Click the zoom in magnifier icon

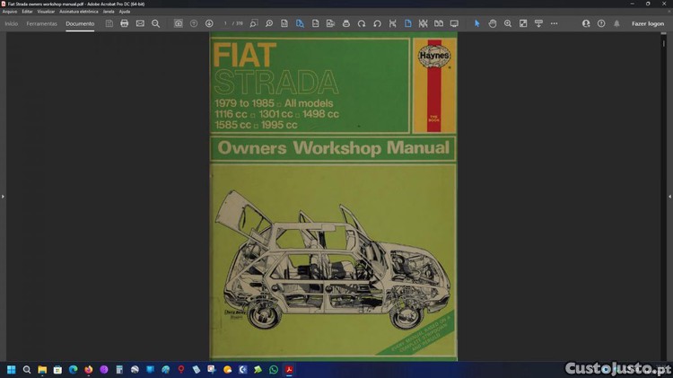[508, 23]
